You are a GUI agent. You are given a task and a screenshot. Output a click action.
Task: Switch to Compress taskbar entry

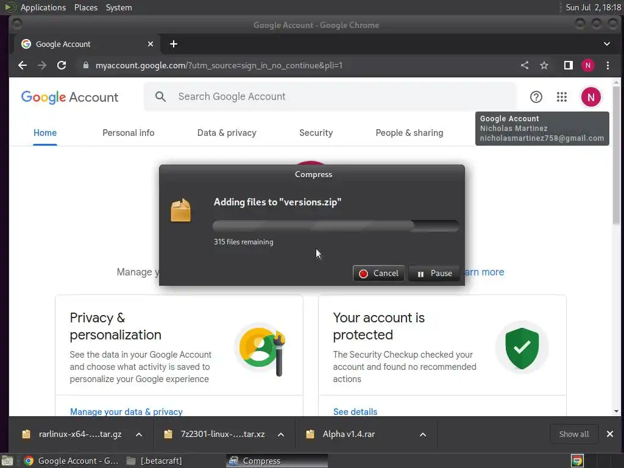click(x=277, y=461)
